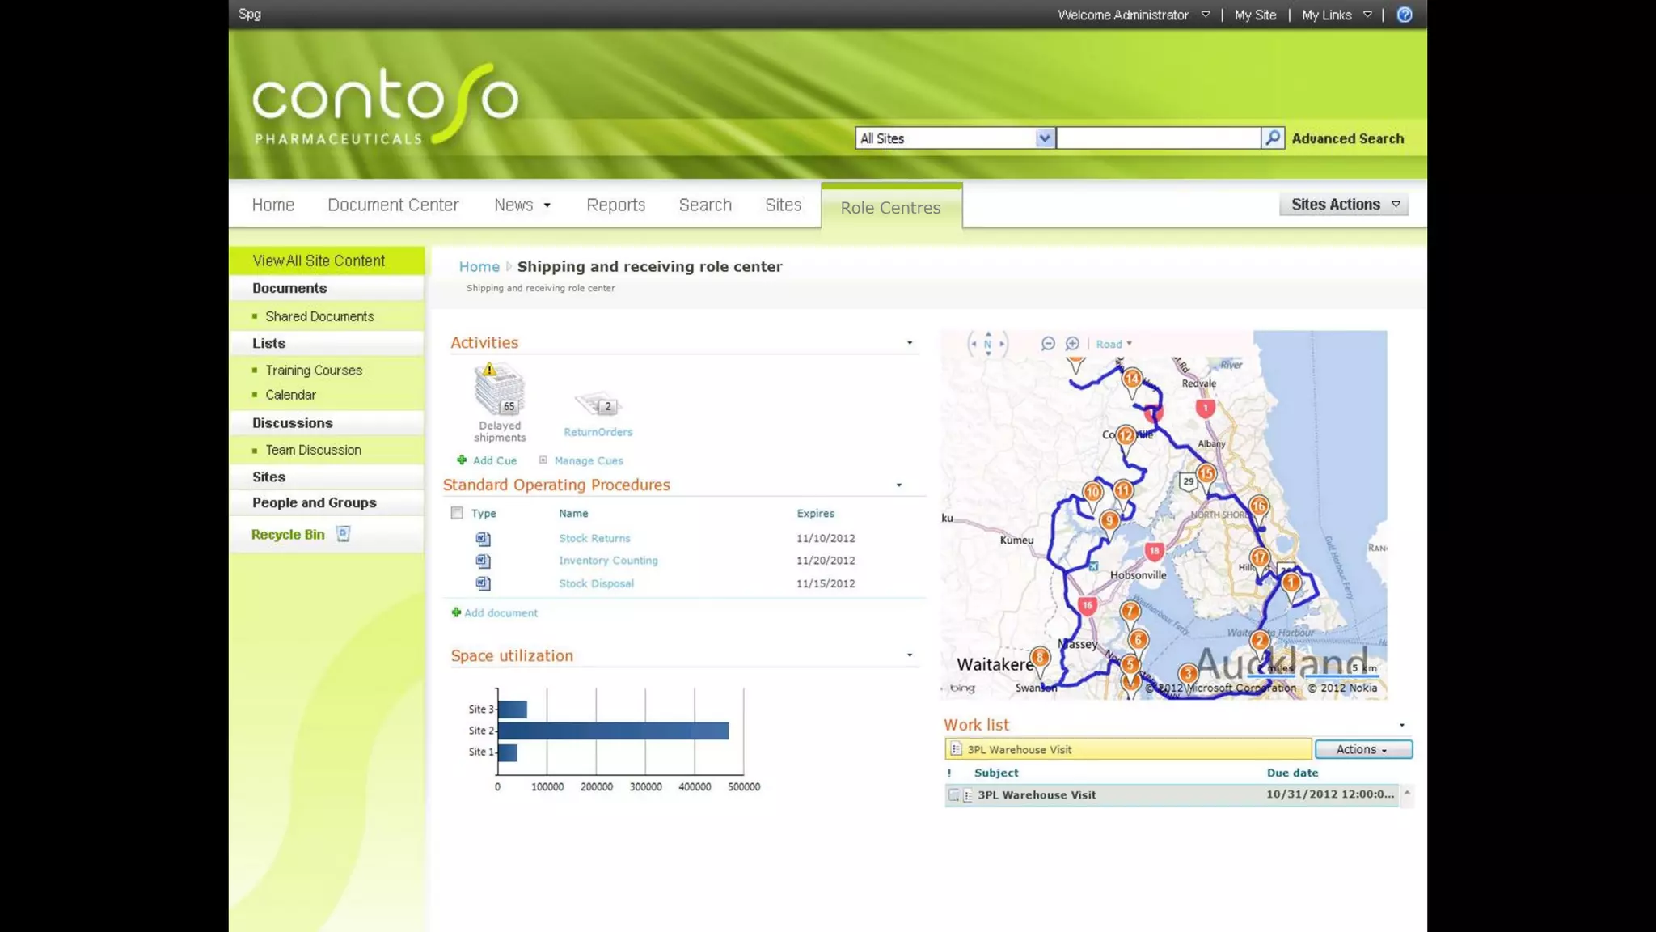Open the Help question mark icon
The image size is (1656, 932).
point(1405,15)
